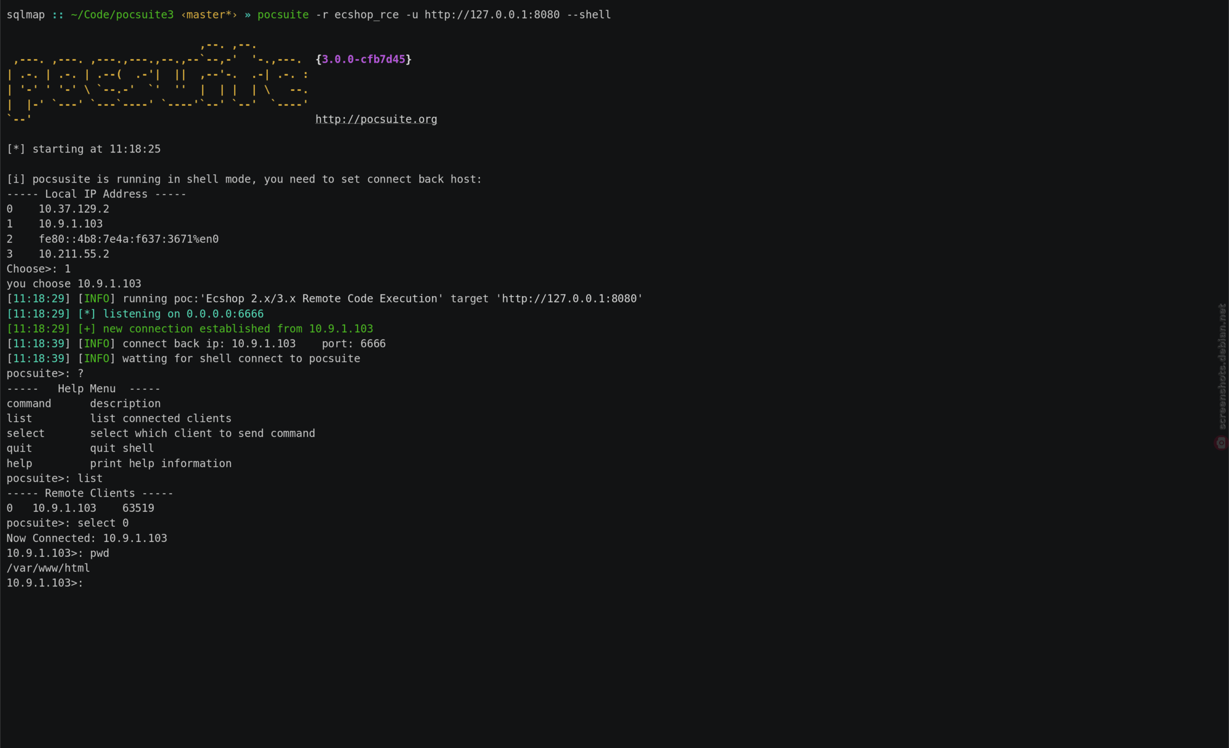Click the IP address 10.211.55.2

[x=74, y=254]
